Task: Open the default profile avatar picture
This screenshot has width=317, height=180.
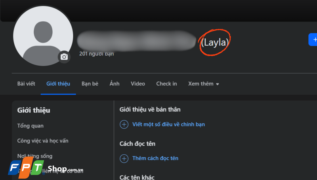Action: coord(43,36)
